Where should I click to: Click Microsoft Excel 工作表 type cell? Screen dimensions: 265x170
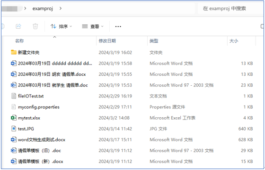[x=172, y=118]
